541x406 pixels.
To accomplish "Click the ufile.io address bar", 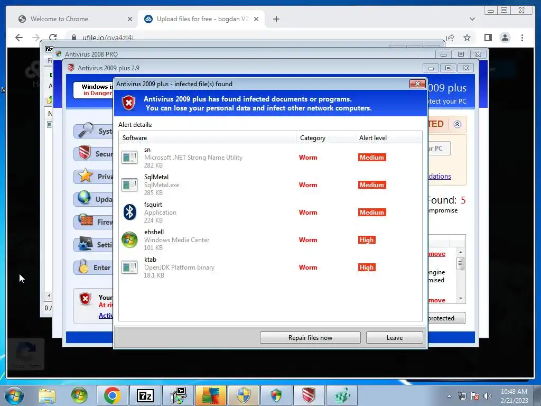I will [x=255, y=38].
